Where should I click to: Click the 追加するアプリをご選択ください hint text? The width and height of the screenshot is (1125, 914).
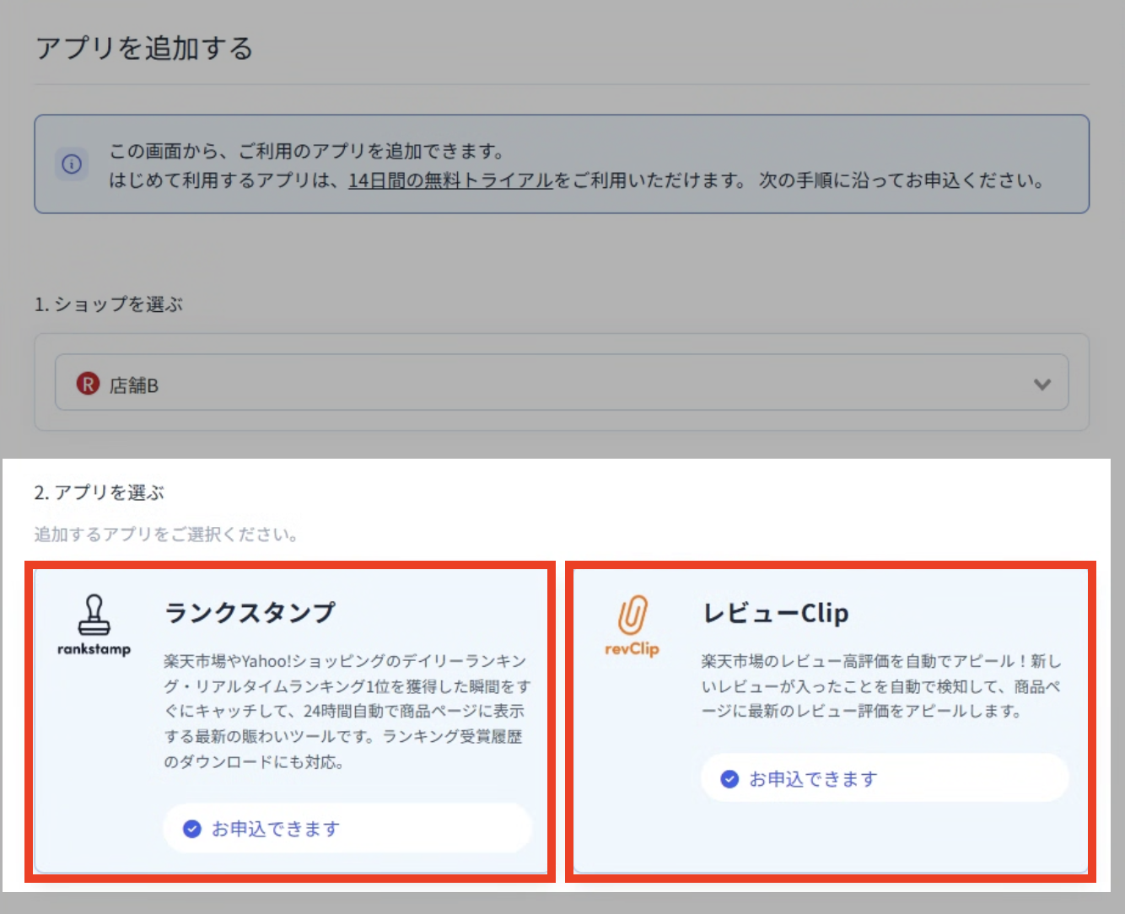click(x=166, y=535)
